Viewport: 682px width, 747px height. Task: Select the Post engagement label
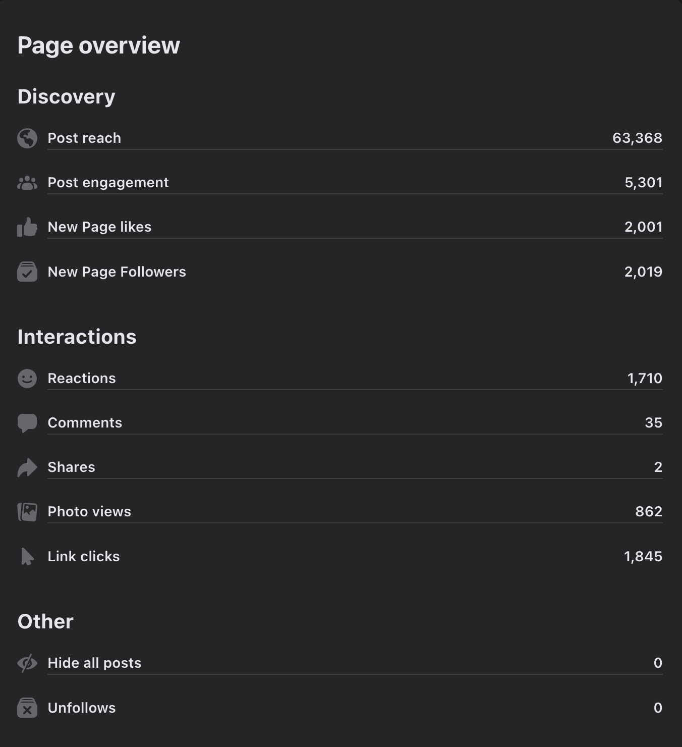[x=108, y=183]
